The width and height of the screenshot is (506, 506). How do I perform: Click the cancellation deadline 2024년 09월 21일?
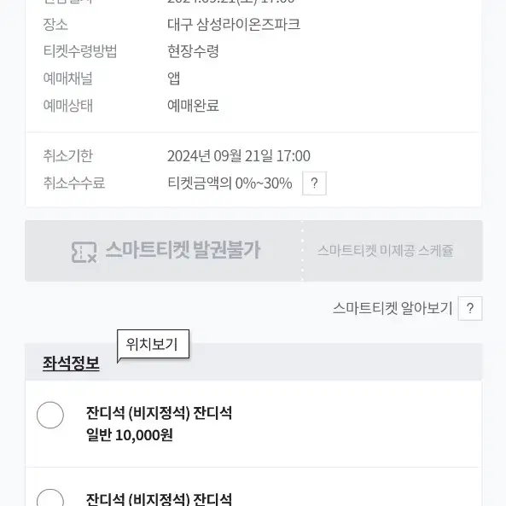coord(220,156)
